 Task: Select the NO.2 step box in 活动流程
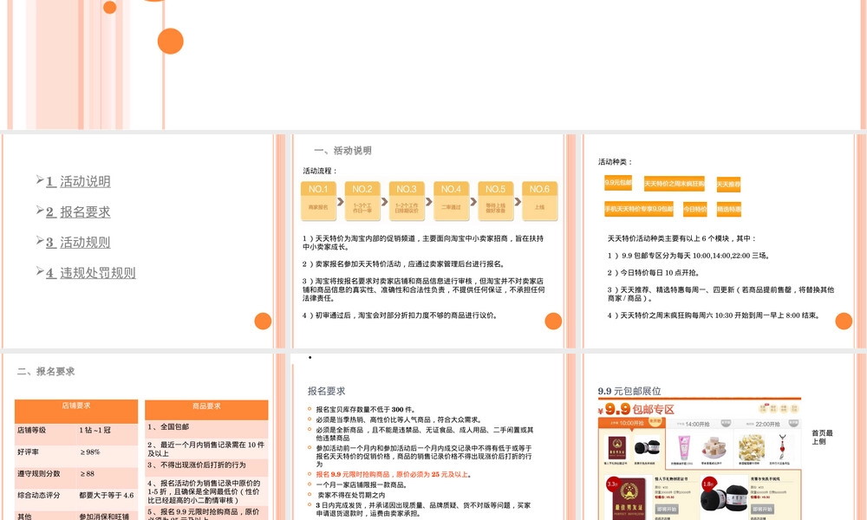[x=362, y=201]
